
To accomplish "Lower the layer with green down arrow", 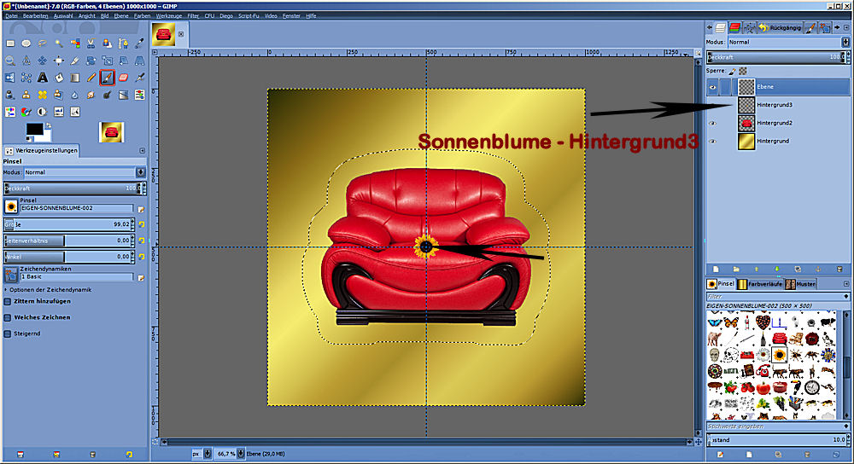I will [x=776, y=270].
